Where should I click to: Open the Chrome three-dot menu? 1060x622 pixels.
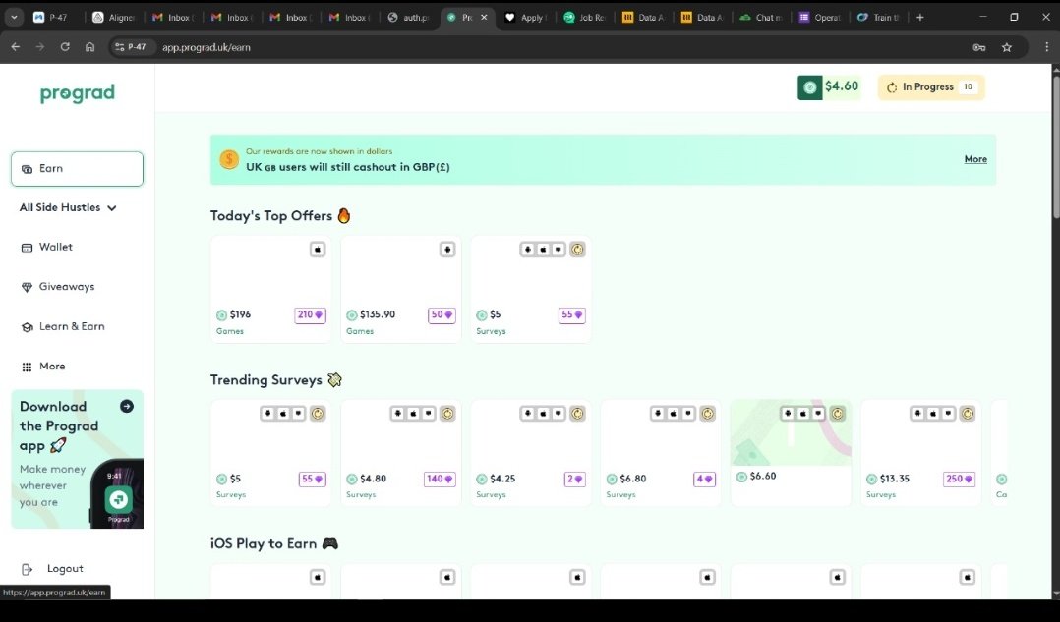pos(1046,47)
